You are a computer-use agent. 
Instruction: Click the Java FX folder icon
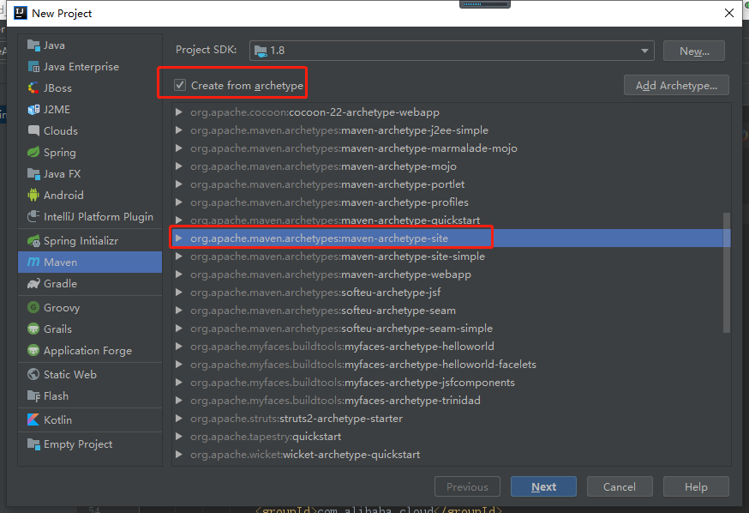pyautogui.click(x=33, y=174)
